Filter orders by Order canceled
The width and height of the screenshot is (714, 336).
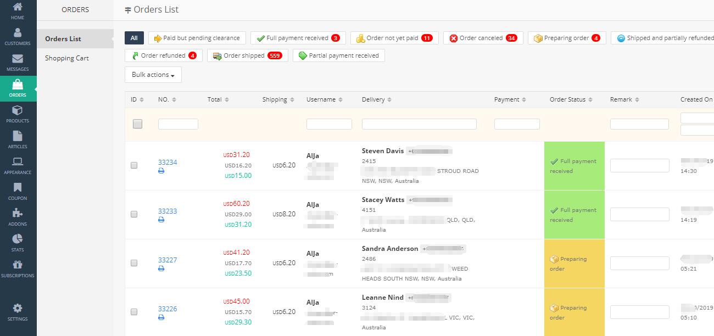(x=483, y=38)
